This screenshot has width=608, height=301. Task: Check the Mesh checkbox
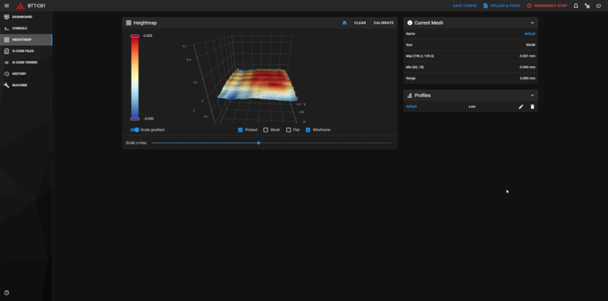click(266, 130)
